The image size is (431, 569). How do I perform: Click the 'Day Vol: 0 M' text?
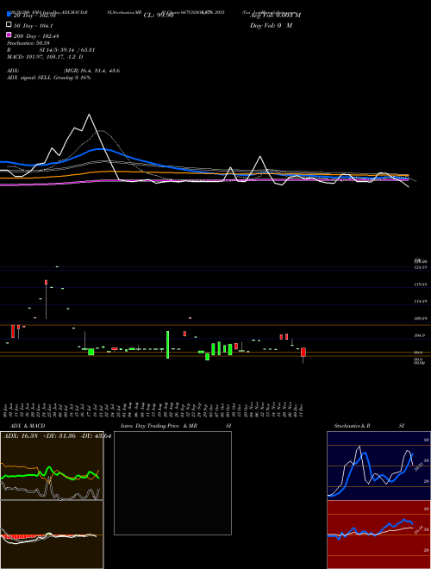[x=271, y=25]
